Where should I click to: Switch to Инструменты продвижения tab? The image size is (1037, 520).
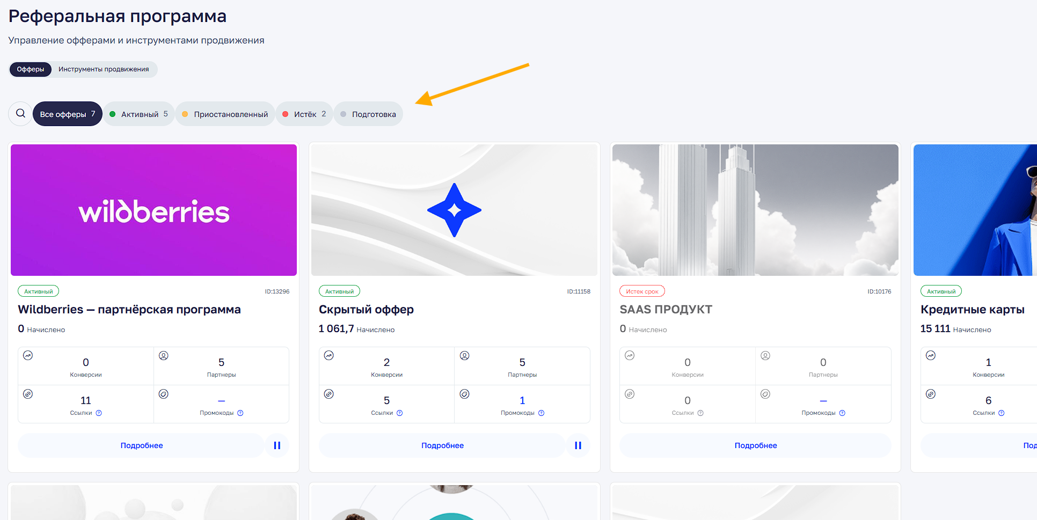coord(104,69)
